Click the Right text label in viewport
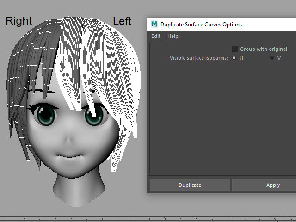 coord(18,21)
